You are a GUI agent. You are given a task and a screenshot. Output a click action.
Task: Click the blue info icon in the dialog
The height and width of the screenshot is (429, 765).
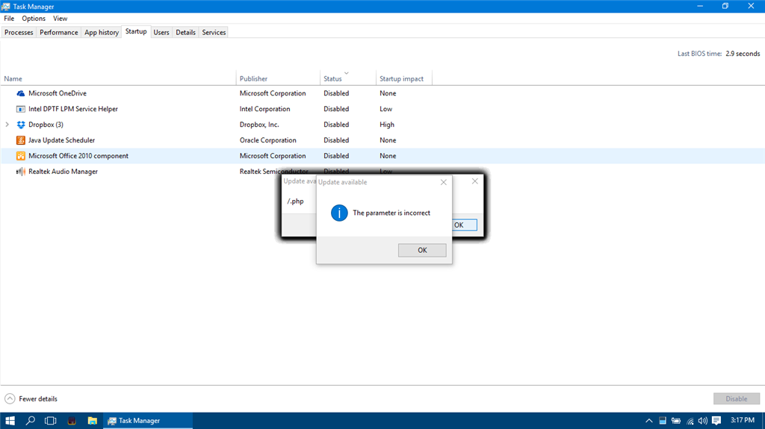[x=339, y=213]
